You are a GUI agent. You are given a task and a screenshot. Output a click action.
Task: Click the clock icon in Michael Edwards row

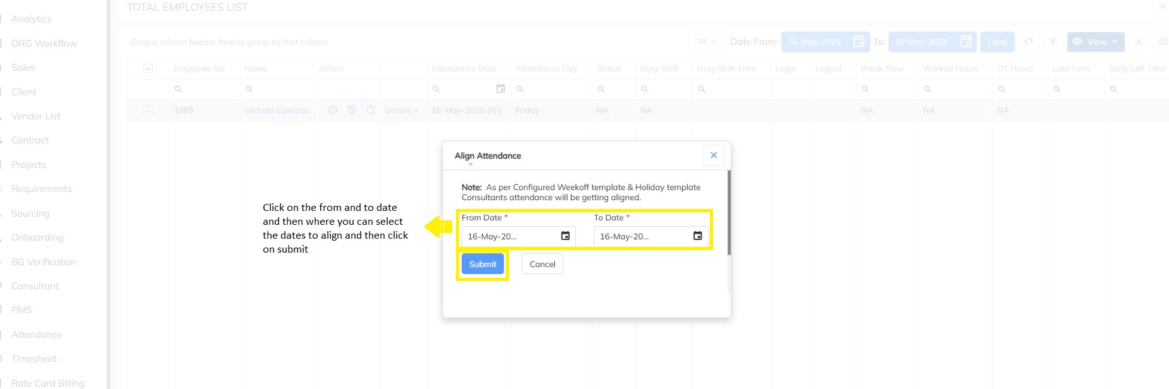pos(333,110)
